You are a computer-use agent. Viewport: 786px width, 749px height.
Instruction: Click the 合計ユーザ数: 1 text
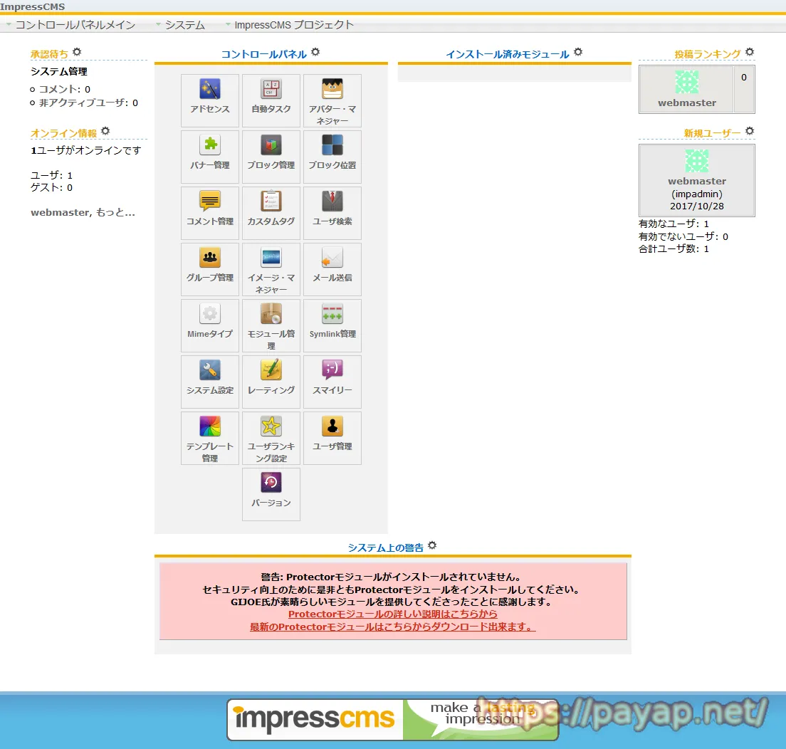(674, 248)
